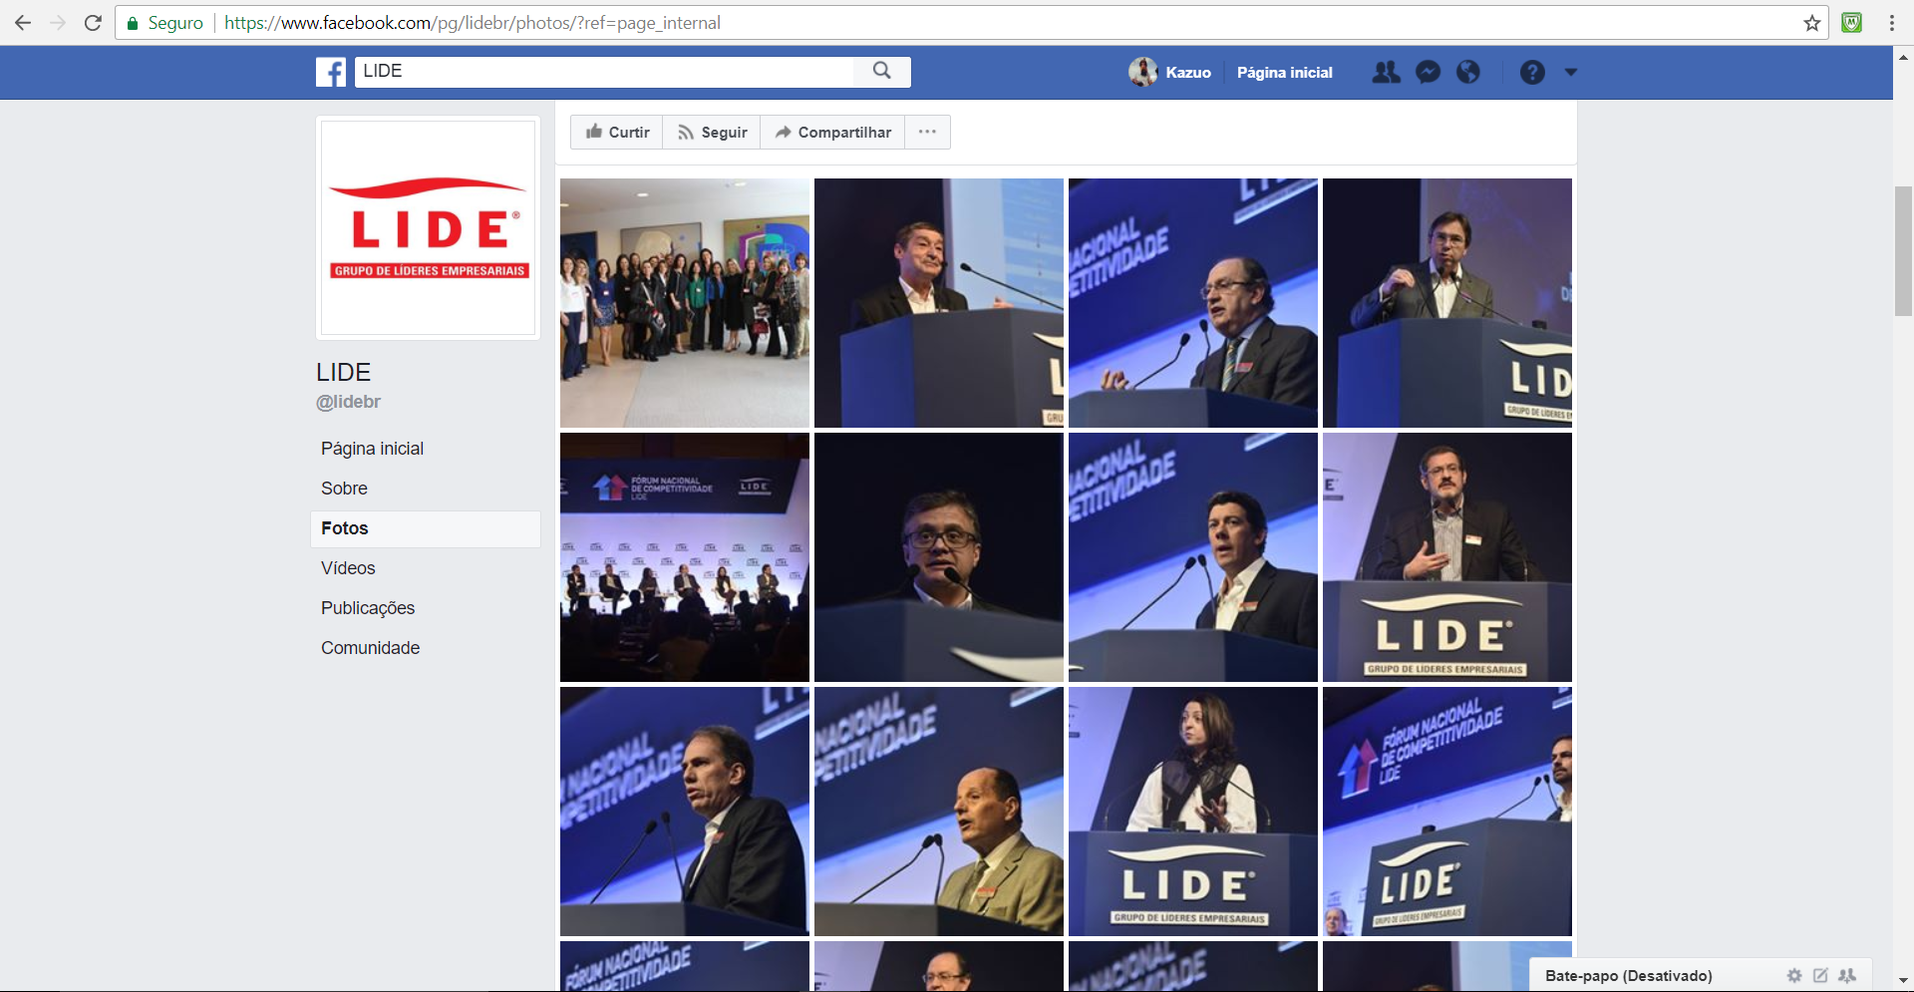Click the scrollbar up arrow
The image size is (1914, 992).
(x=1903, y=56)
